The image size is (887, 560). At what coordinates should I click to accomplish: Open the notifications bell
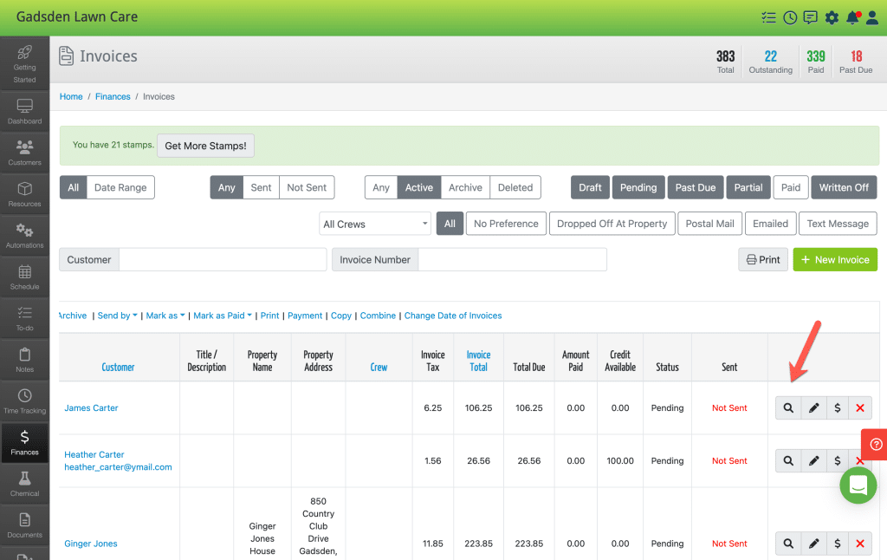[852, 17]
